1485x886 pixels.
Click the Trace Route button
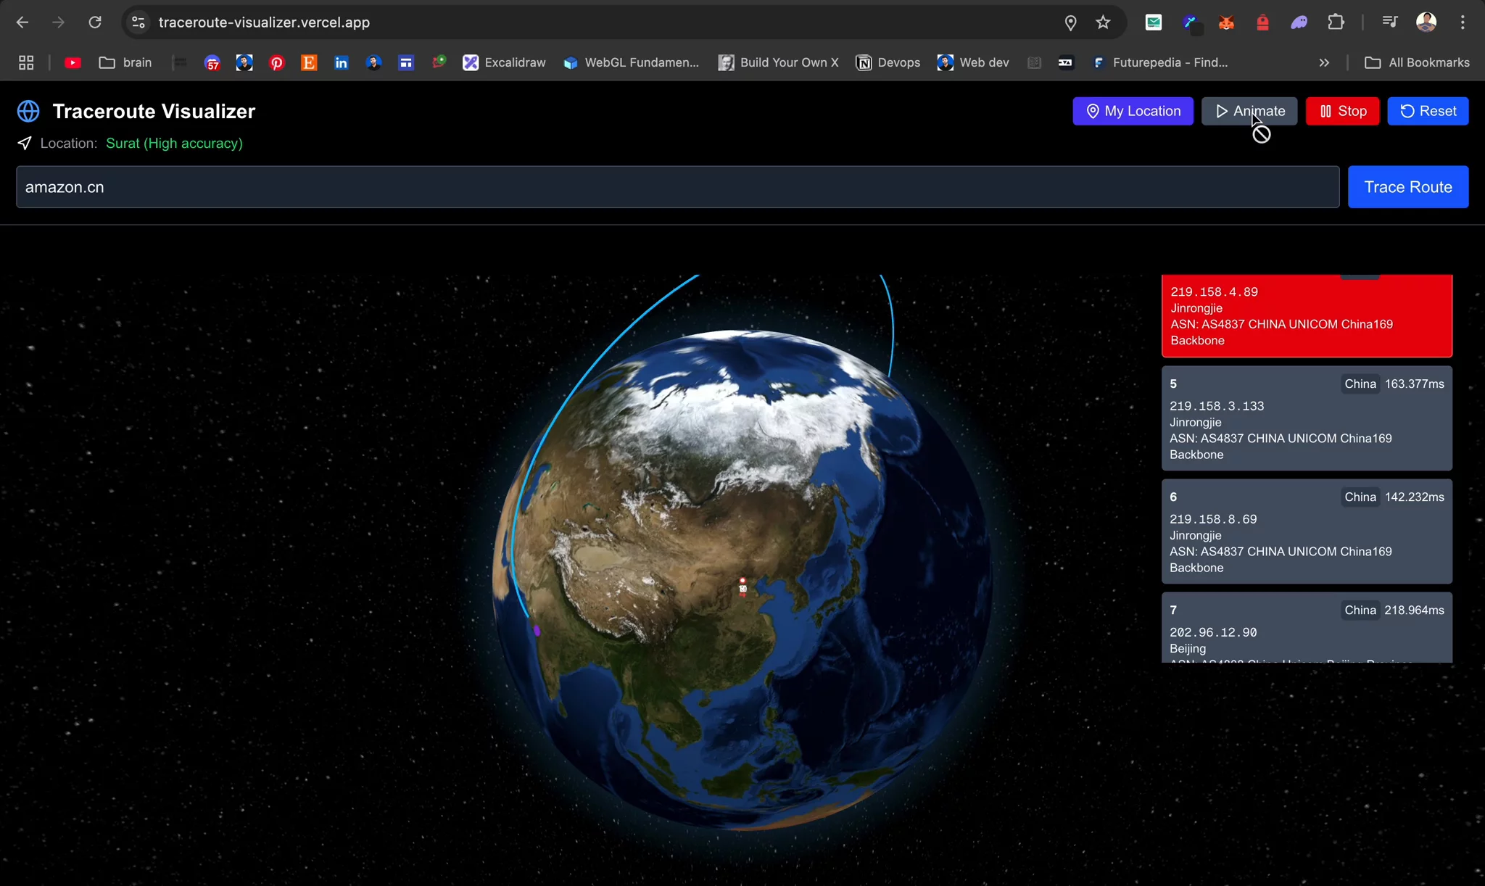pyautogui.click(x=1407, y=186)
